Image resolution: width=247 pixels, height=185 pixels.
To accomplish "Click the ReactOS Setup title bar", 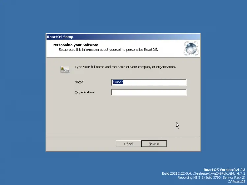I will click(x=123, y=37).
